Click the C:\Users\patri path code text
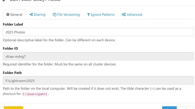This screenshot has height=109, width=195. click(35, 94)
